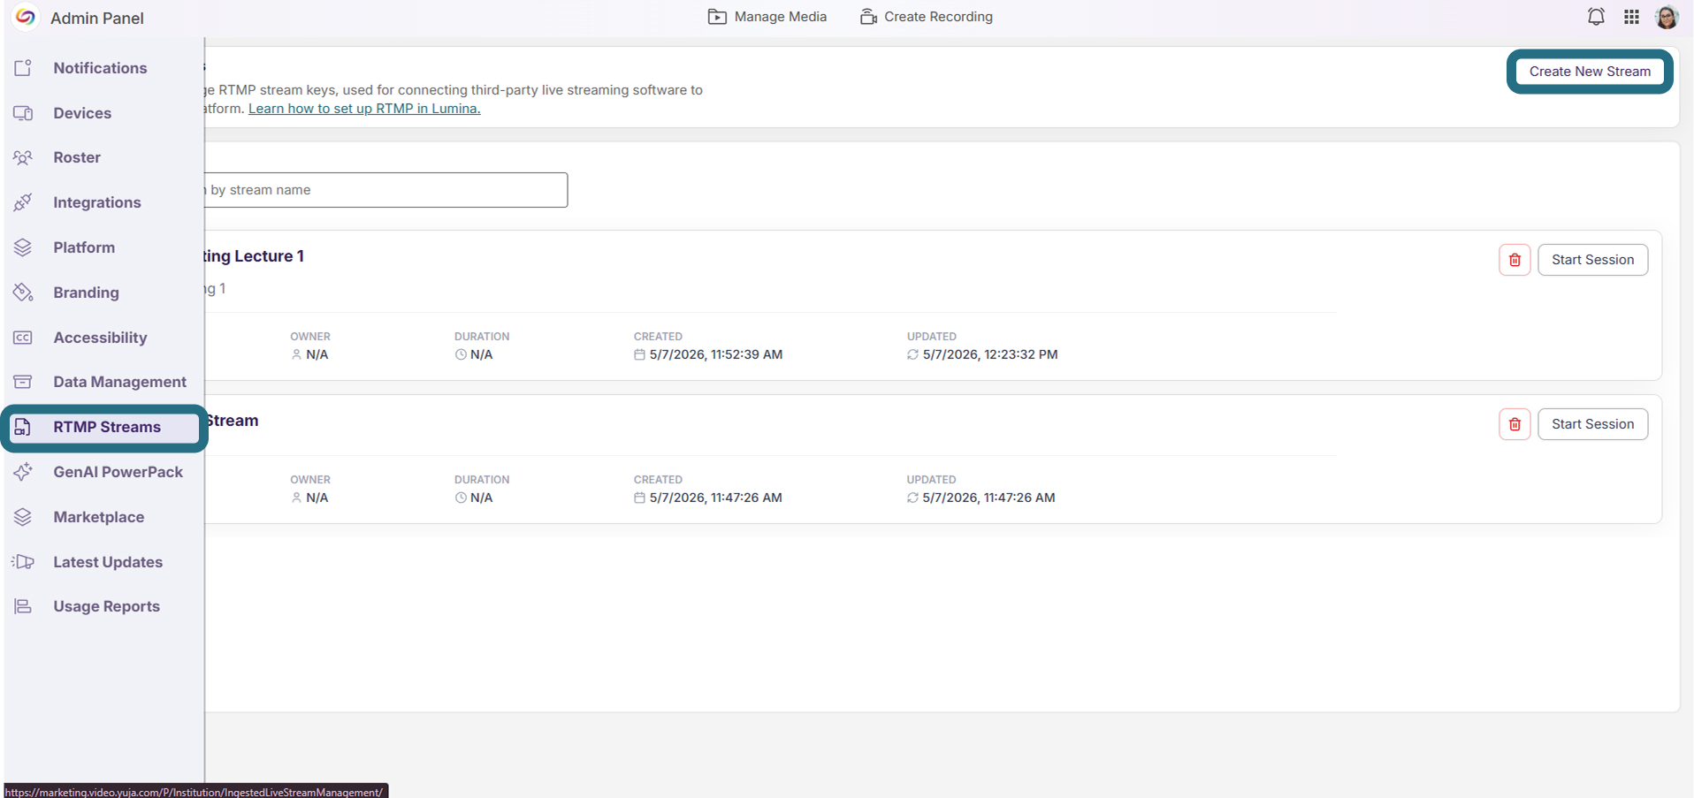
Task: Click the Roster people icon
Action: click(x=23, y=157)
